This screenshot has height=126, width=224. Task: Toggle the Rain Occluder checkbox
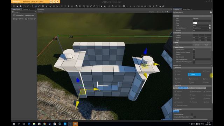click(x=194, y=57)
